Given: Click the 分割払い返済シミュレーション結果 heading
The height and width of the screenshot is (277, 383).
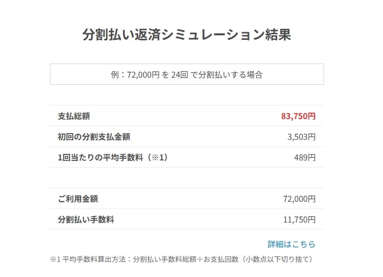Looking at the screenshot, I should click(186, 35).
